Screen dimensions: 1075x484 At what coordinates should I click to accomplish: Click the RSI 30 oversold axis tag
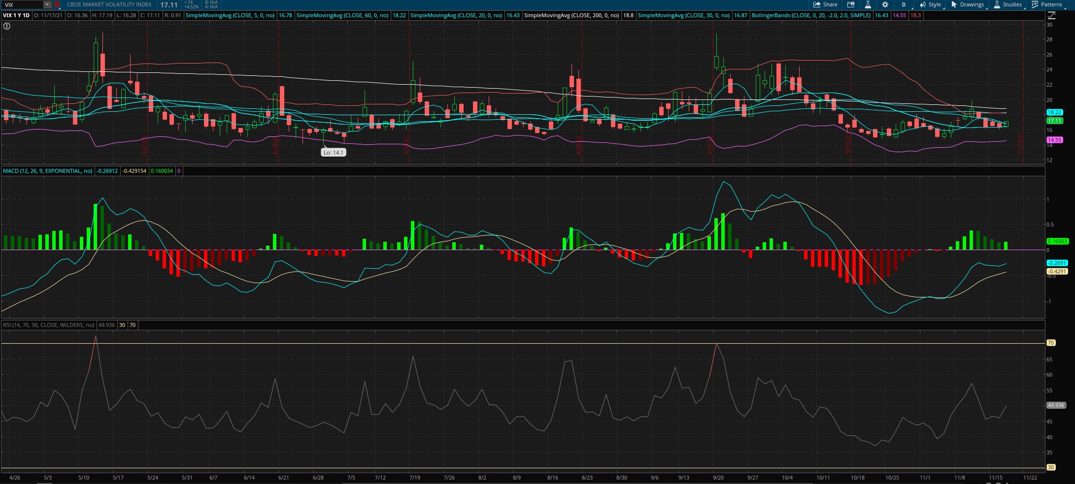point(1051,467)
